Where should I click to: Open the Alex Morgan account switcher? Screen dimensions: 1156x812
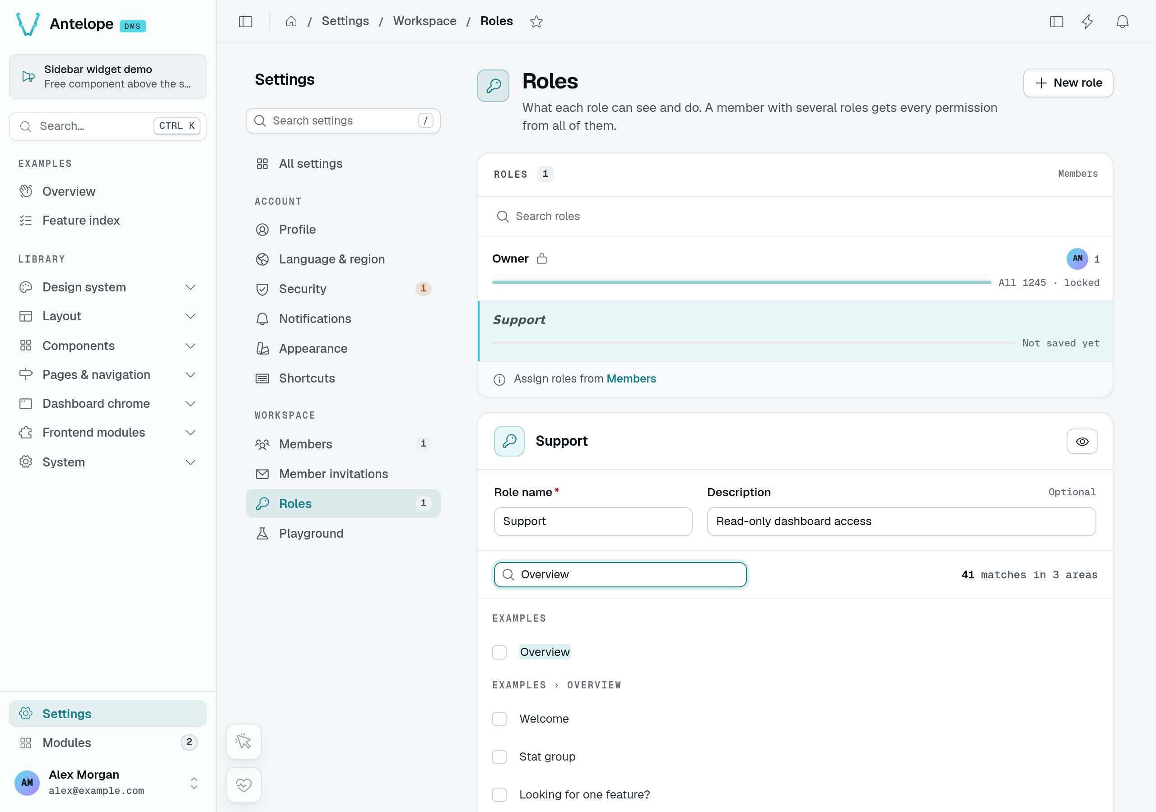(108, 782)
